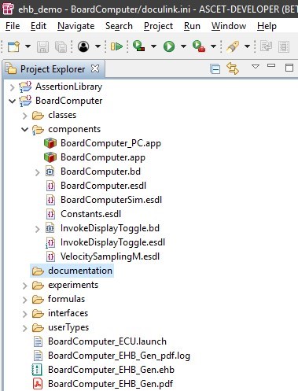Open dropdown next to flashlight icon
The image size is (298, 391).
pyautogui.click(x=247, y=46)
